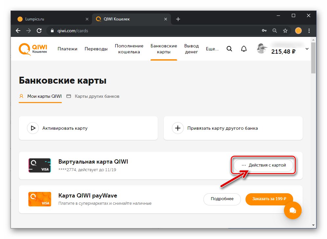The height and width of the screenshot is (239, 327).
Task: Click the browser reload icon
Action: pyautogui.click(x=39, y=31)
